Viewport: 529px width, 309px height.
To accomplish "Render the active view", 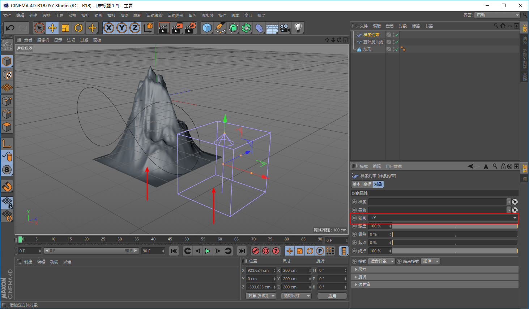I will tap(164, 28).
